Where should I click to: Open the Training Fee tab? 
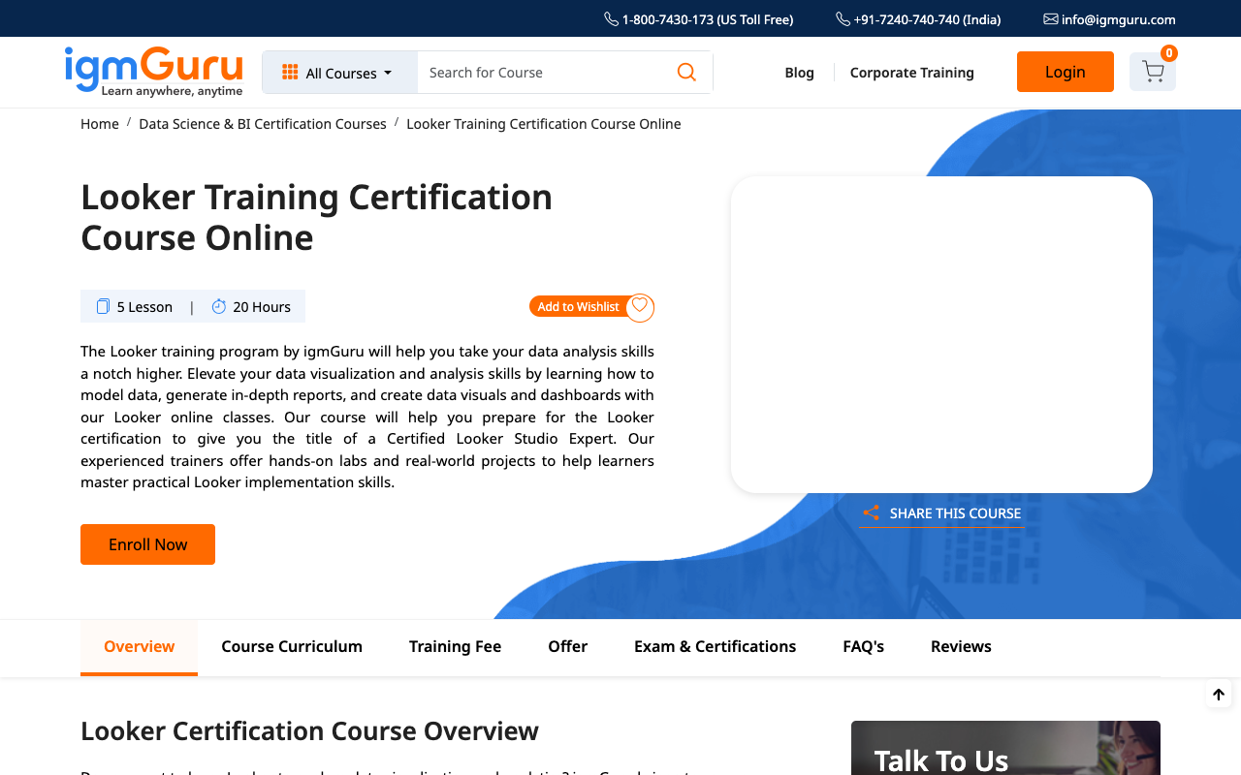pos(455,647)
